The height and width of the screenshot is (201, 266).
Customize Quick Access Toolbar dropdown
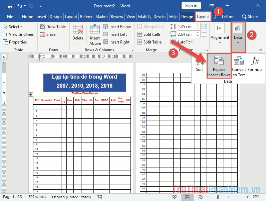tap(41, 6)
